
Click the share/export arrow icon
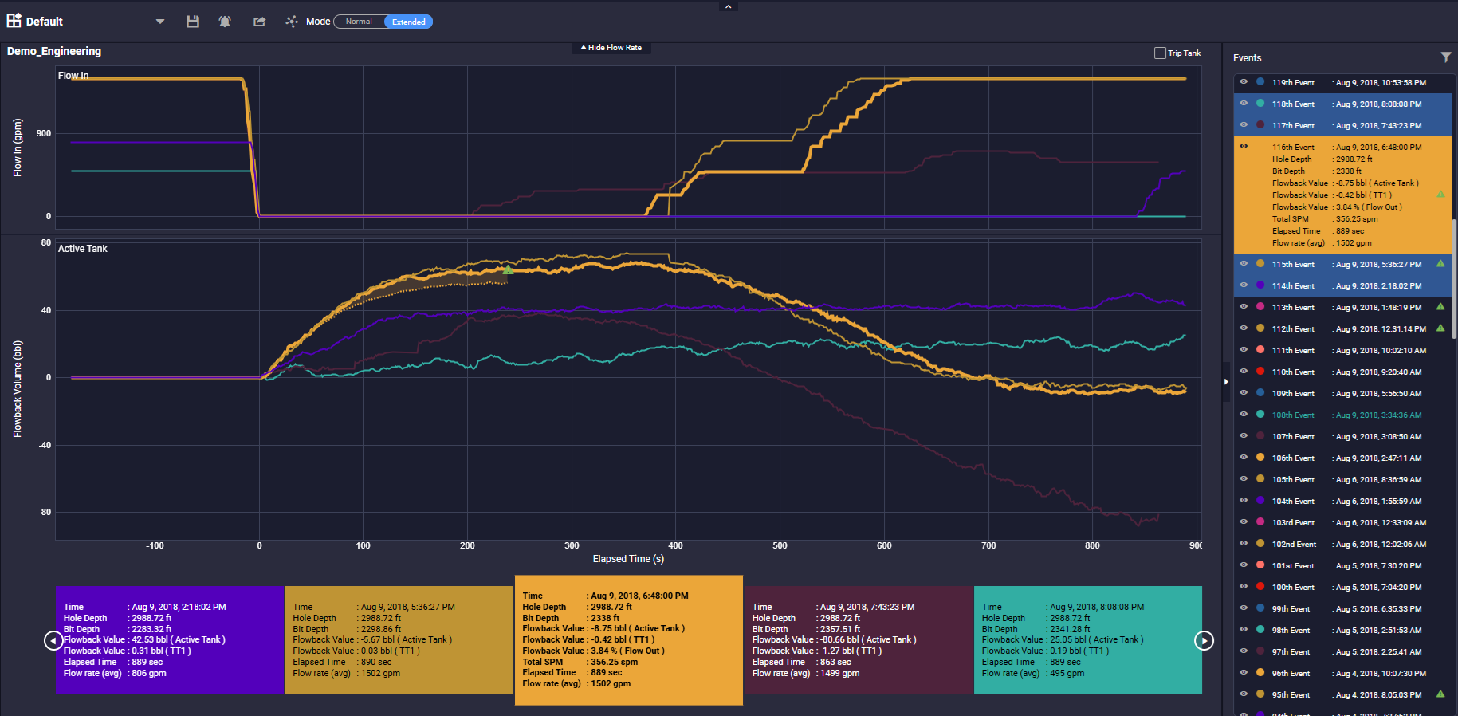click(x=259, y=22)
